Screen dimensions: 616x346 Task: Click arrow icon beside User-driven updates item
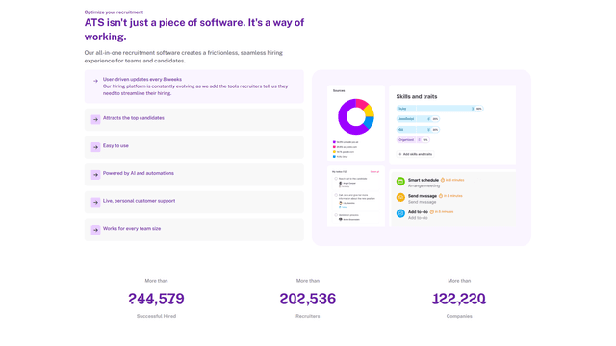pyautogui.click(x=95, y=81)
